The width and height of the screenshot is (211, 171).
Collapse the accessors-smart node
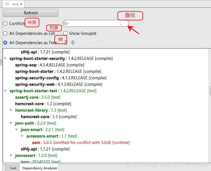(22, 136)
